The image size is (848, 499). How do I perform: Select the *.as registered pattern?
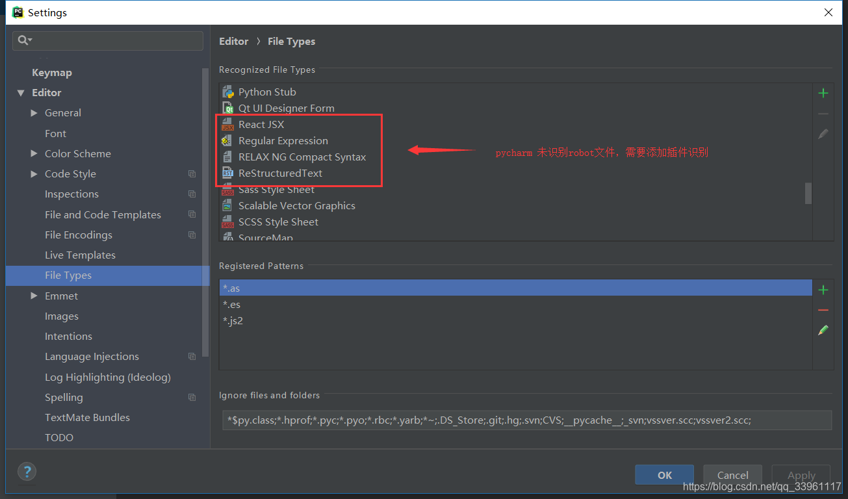[516, 288]
